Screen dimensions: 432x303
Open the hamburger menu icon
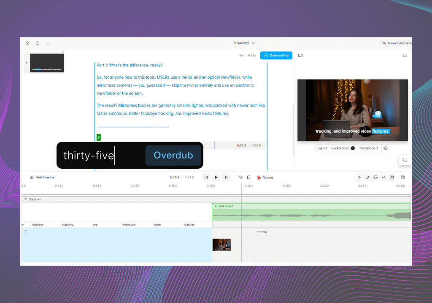[38, 43]
